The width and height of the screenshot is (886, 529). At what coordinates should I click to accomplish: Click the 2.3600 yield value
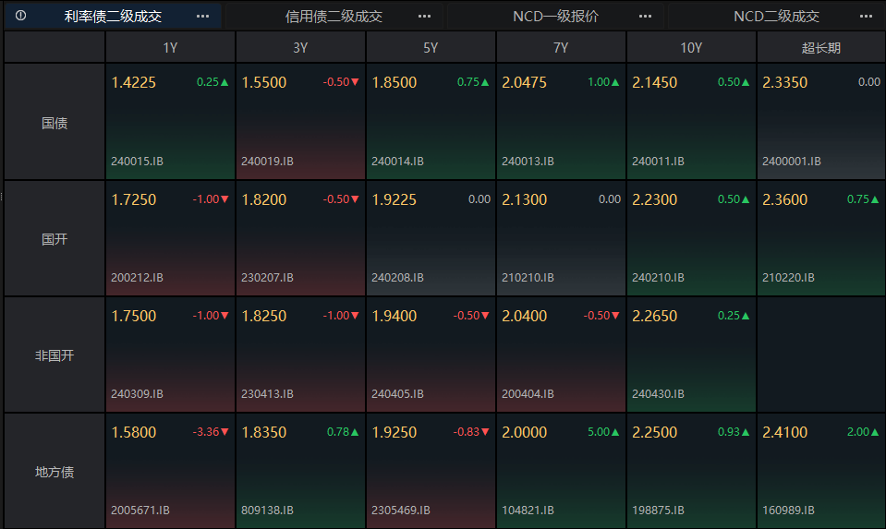[785, 199]
